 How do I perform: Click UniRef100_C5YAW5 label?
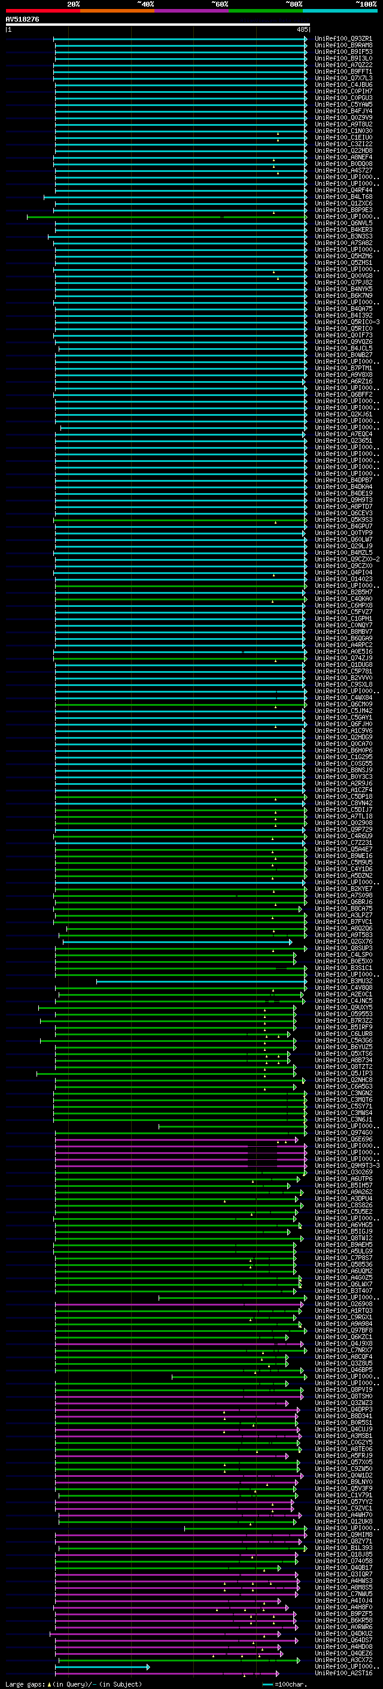pos(343,104)
